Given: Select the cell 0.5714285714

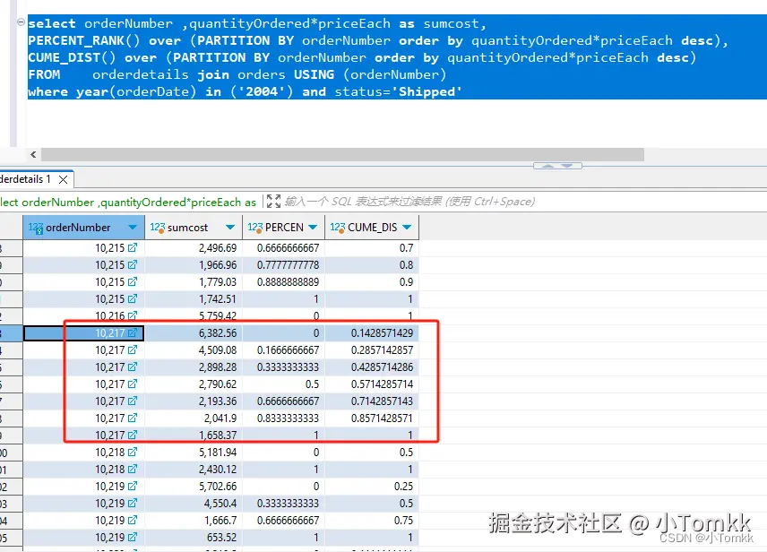Looking at the screenshot, I should (x=372, y=384).
